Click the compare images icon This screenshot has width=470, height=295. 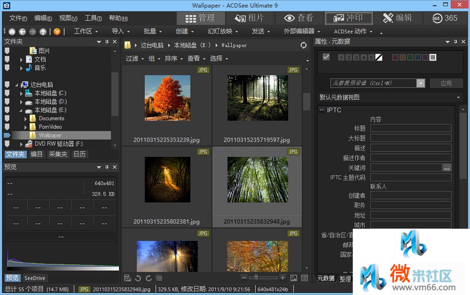159,278
